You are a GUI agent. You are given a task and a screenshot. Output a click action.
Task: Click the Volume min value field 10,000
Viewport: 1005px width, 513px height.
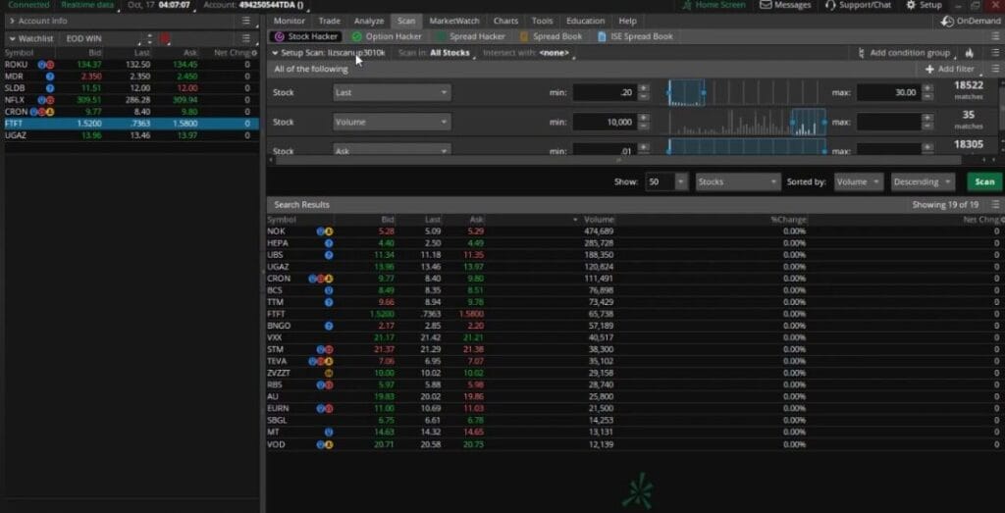[x=605, y=122]
